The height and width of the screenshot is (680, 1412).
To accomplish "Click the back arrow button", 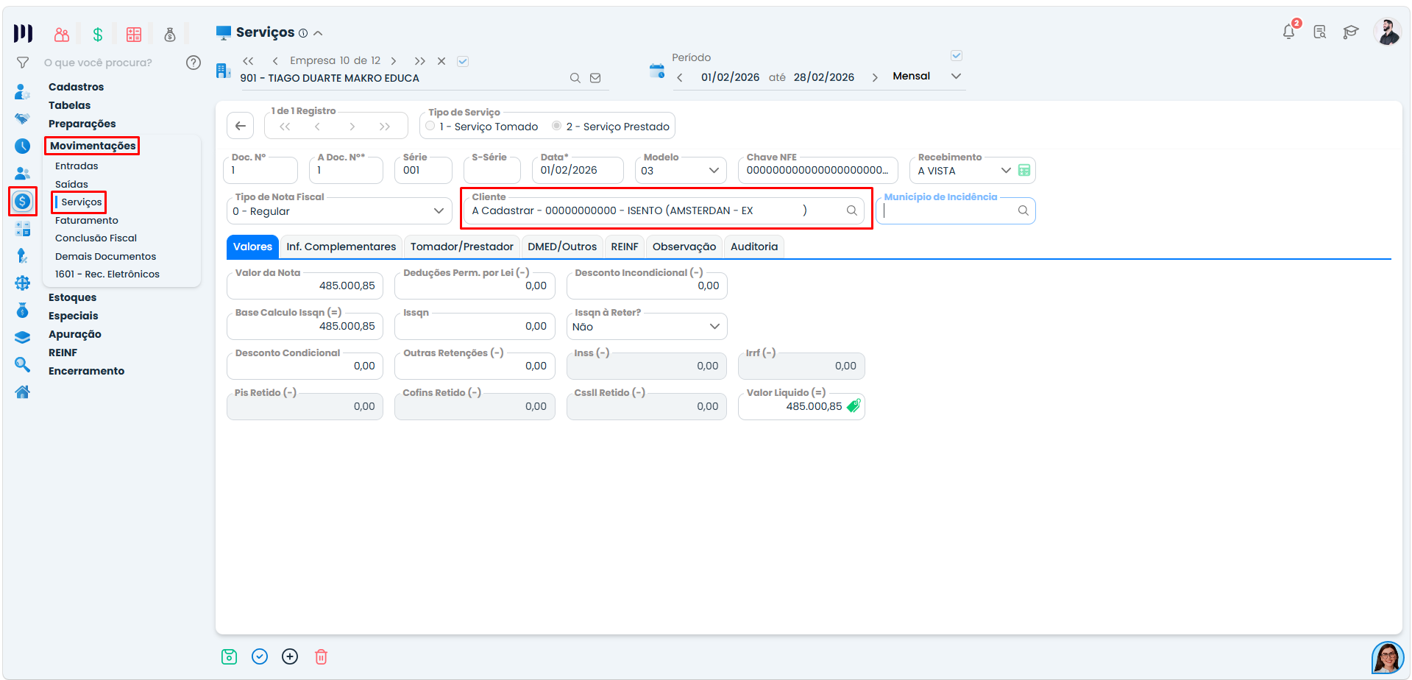I will 241,126.
